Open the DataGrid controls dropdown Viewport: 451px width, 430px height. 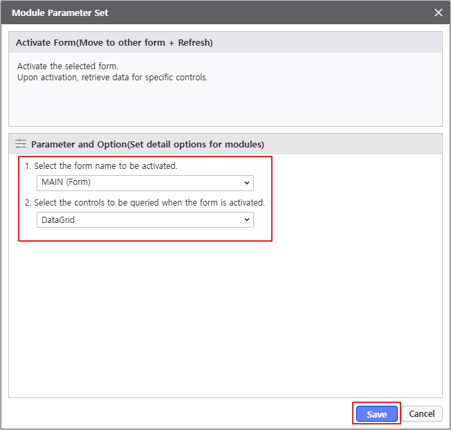pos(145,220)
